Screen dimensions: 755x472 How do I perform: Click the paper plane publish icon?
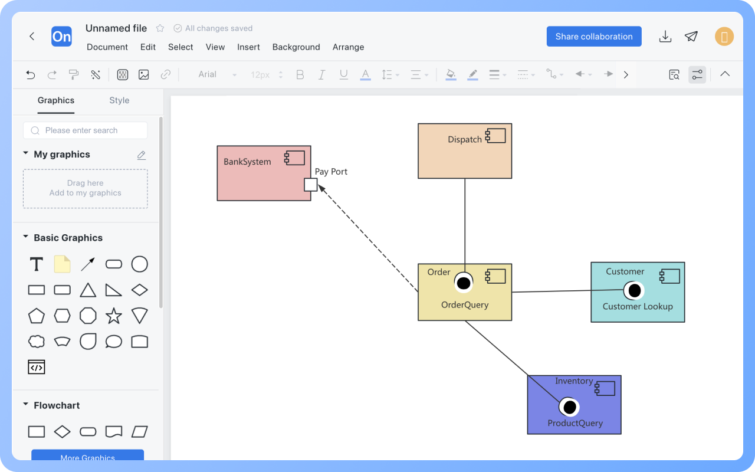click(691, 37)
